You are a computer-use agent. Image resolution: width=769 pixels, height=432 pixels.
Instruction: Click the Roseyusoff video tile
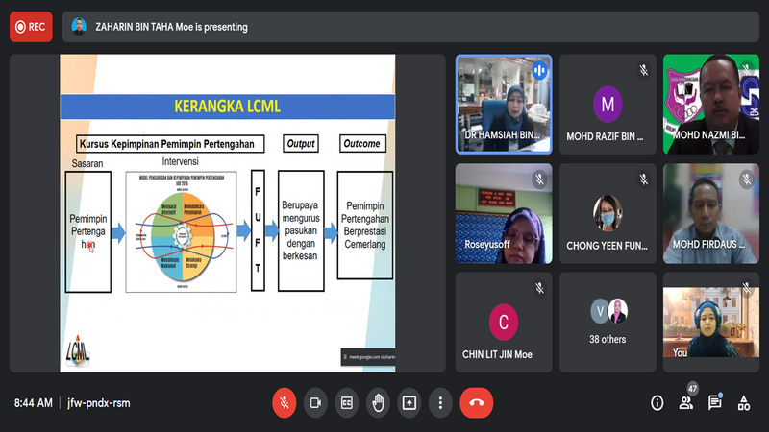504,213
